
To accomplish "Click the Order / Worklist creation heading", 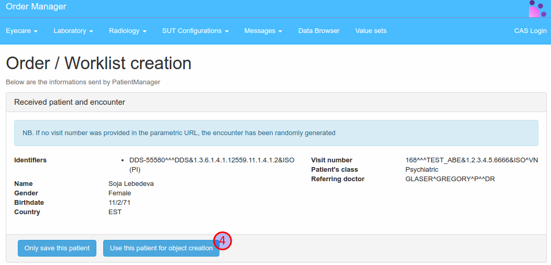I will (98, 63).
